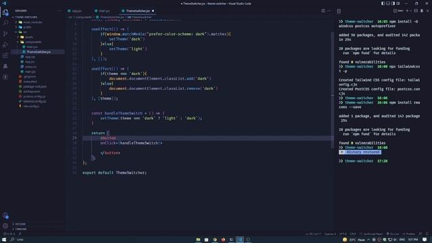Open vite.config.js in the explorer

tap(31, 107)
